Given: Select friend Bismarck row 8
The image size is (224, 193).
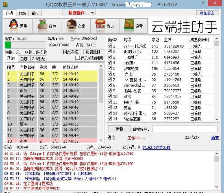Looking at the screenshot, I should tap(160, 85).
